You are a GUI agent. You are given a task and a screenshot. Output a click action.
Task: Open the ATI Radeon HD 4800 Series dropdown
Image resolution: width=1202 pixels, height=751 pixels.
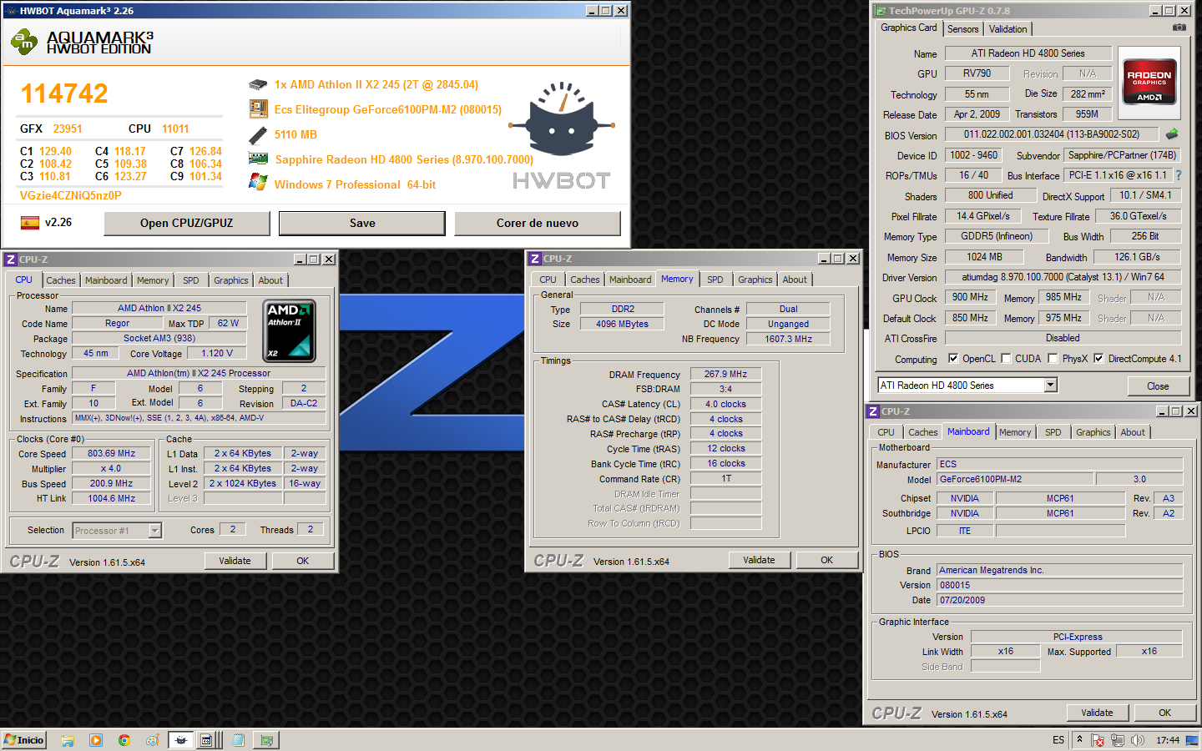pos(1051,385)
